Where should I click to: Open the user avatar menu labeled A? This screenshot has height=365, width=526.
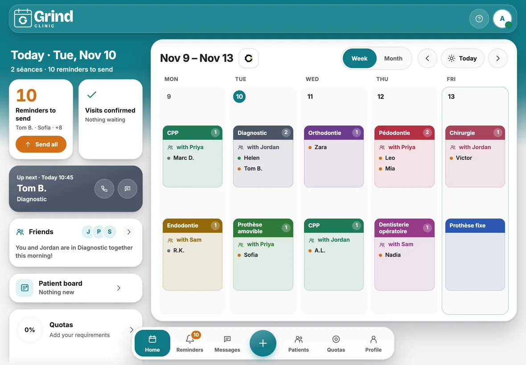(x=502, y=19)
